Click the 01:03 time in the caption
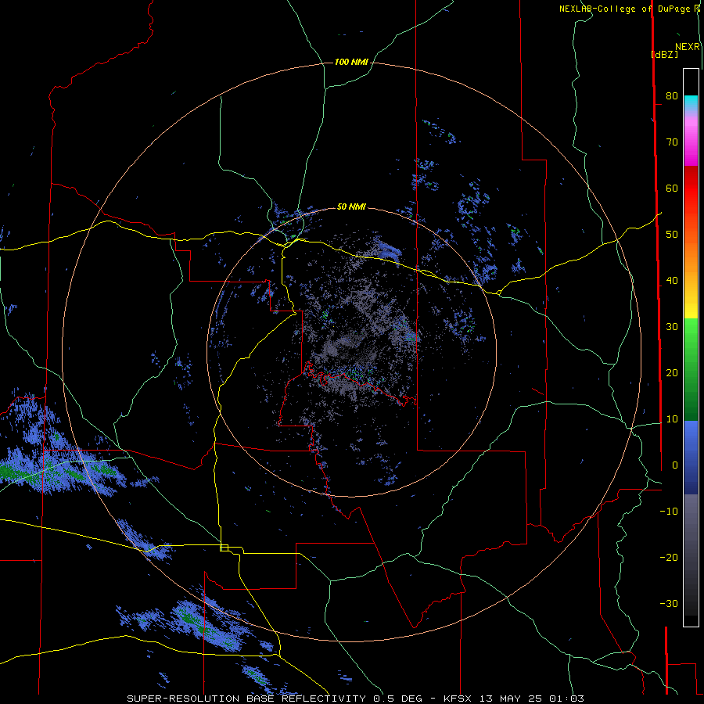This screenshot has height=704, width=704. (566, 699)
